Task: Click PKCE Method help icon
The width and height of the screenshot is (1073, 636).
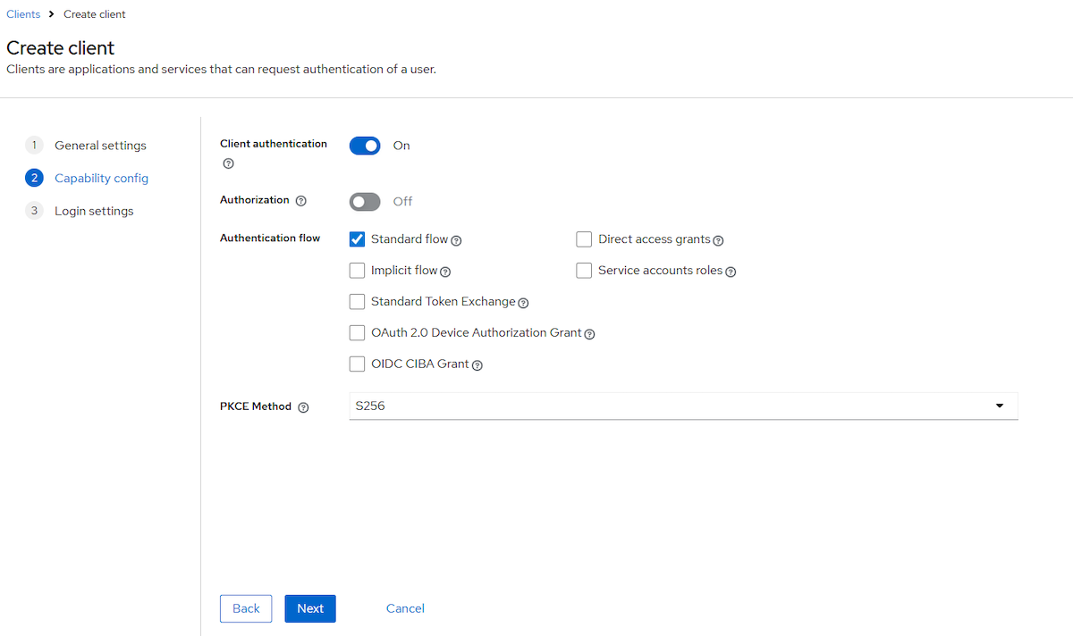Action: pyautogui.click(x=303, y=407)
